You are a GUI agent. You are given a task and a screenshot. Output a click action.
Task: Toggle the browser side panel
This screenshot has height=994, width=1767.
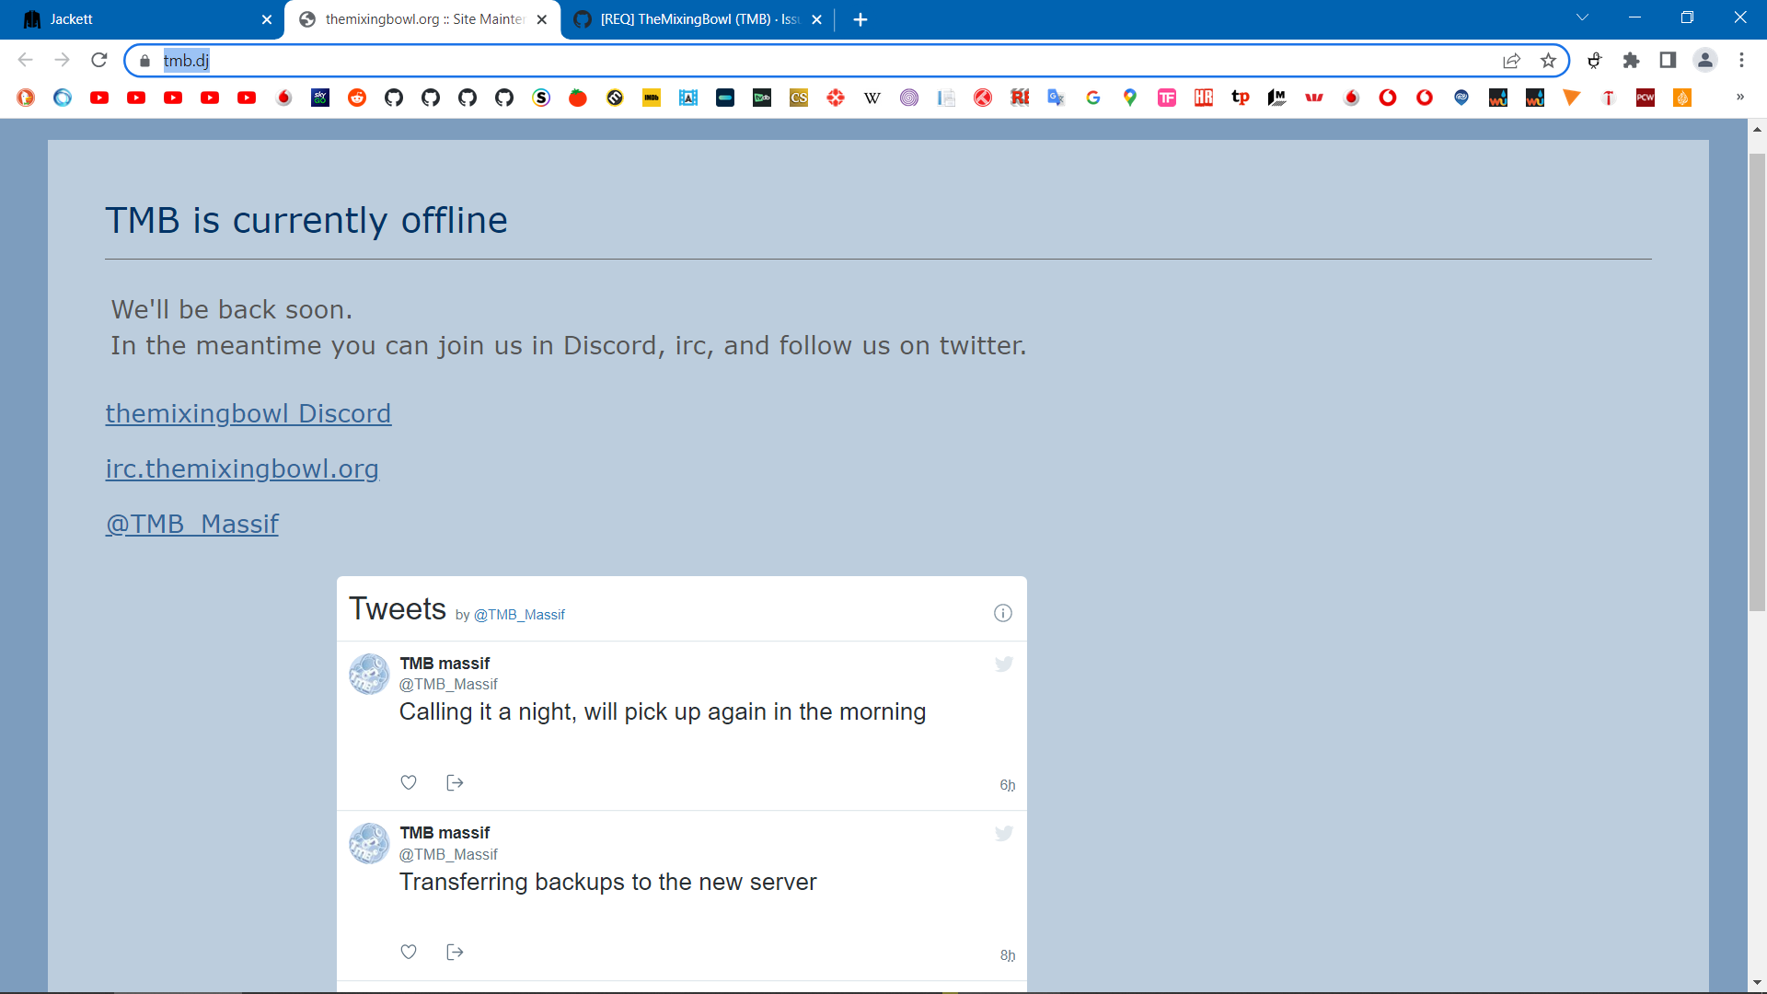(x=1668, y=61)
